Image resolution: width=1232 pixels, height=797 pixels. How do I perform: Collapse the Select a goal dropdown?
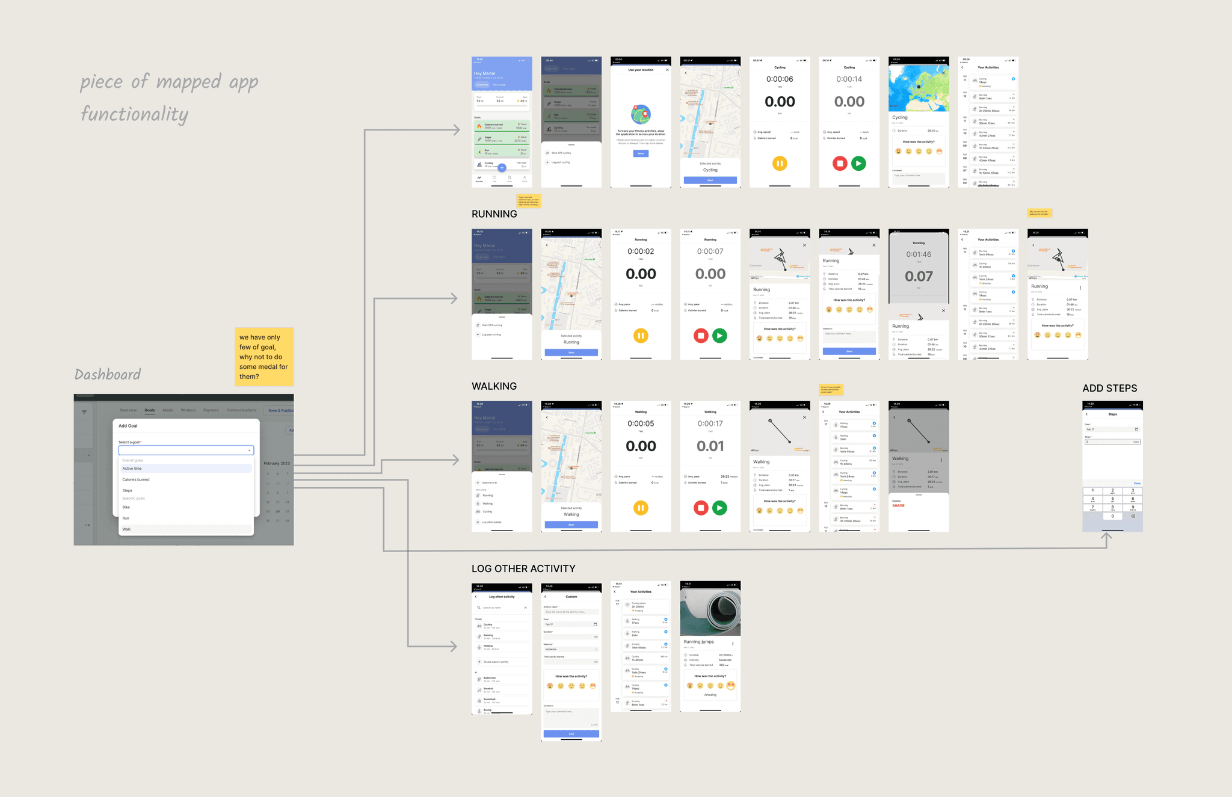(x=249, y=451)
